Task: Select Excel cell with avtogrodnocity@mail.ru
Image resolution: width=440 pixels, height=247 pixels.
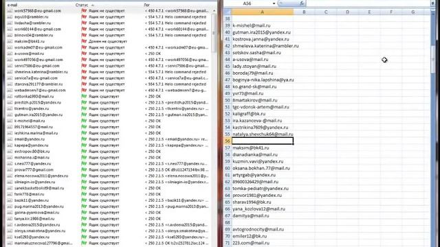Action: click(x=263, y=229)
